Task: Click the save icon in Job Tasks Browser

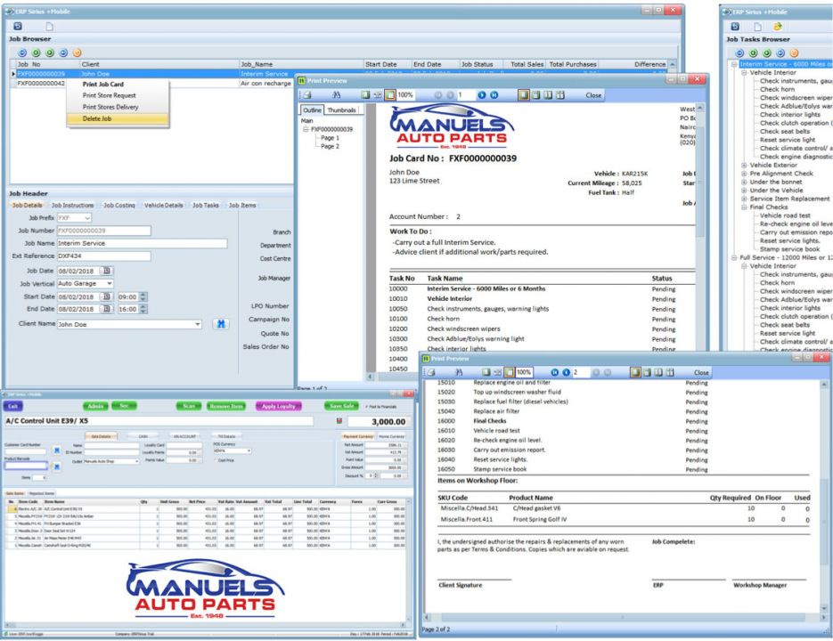Action: pos(735,27)
